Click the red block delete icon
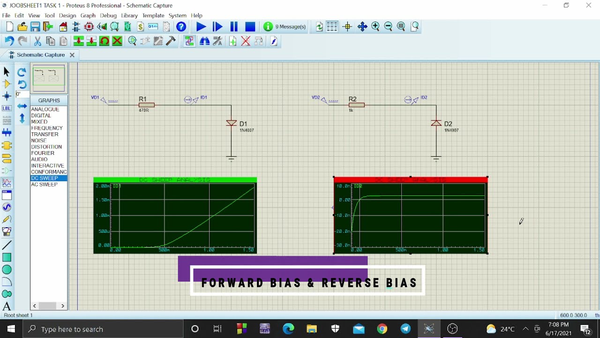Image resolution: width=600 pixels, height=338 pixels. pyautogui.click(x=117, y=41)
